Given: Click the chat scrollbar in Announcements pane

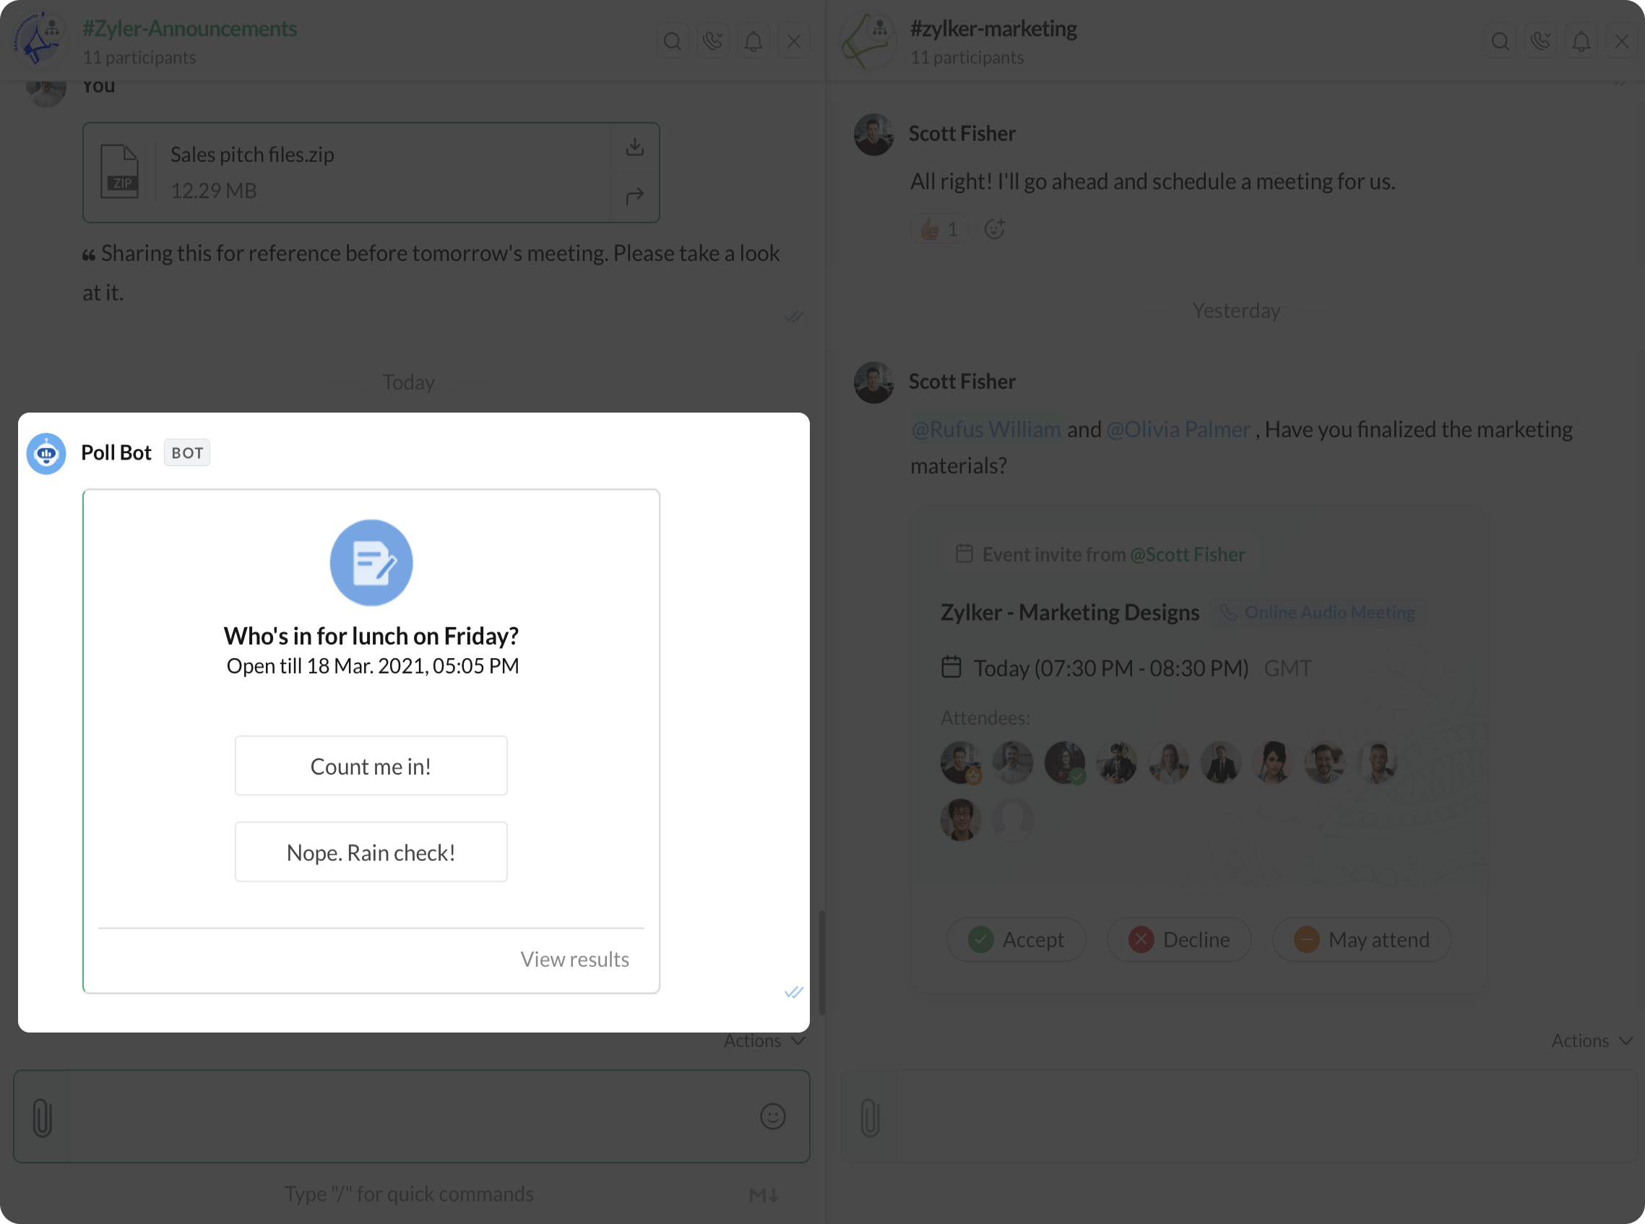Looking at the screenshot, I should [x=821, y=963].
